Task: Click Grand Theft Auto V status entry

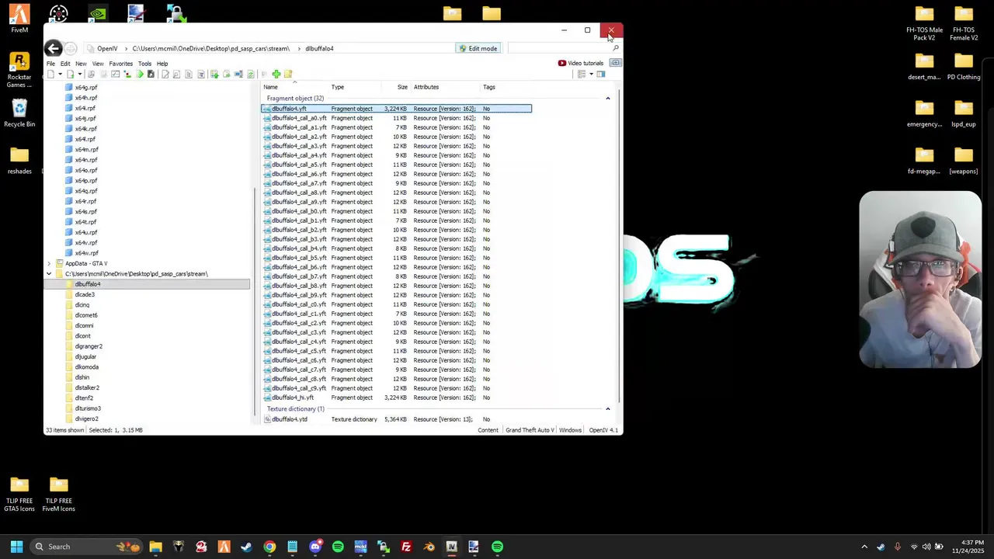Action: point(530,430)
